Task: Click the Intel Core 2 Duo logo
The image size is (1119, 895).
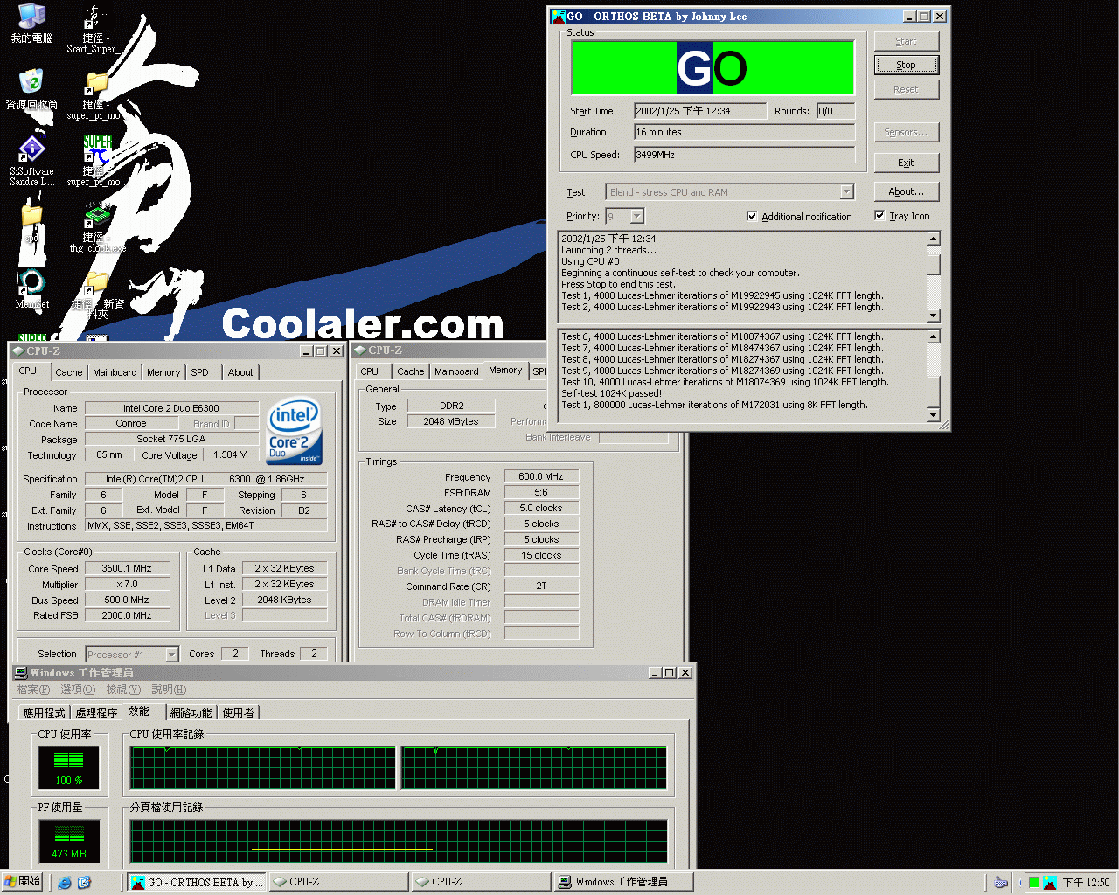Action: coord(295,431)
